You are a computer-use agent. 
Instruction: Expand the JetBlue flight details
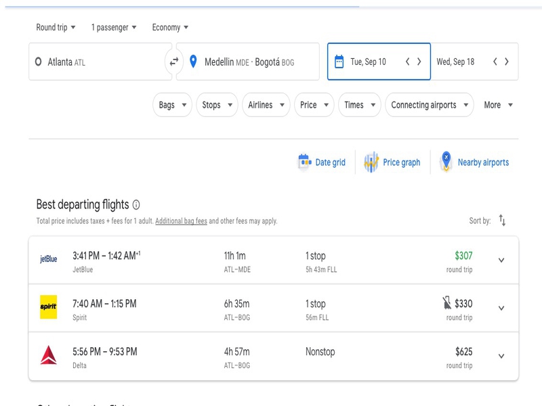click(501, 261)
